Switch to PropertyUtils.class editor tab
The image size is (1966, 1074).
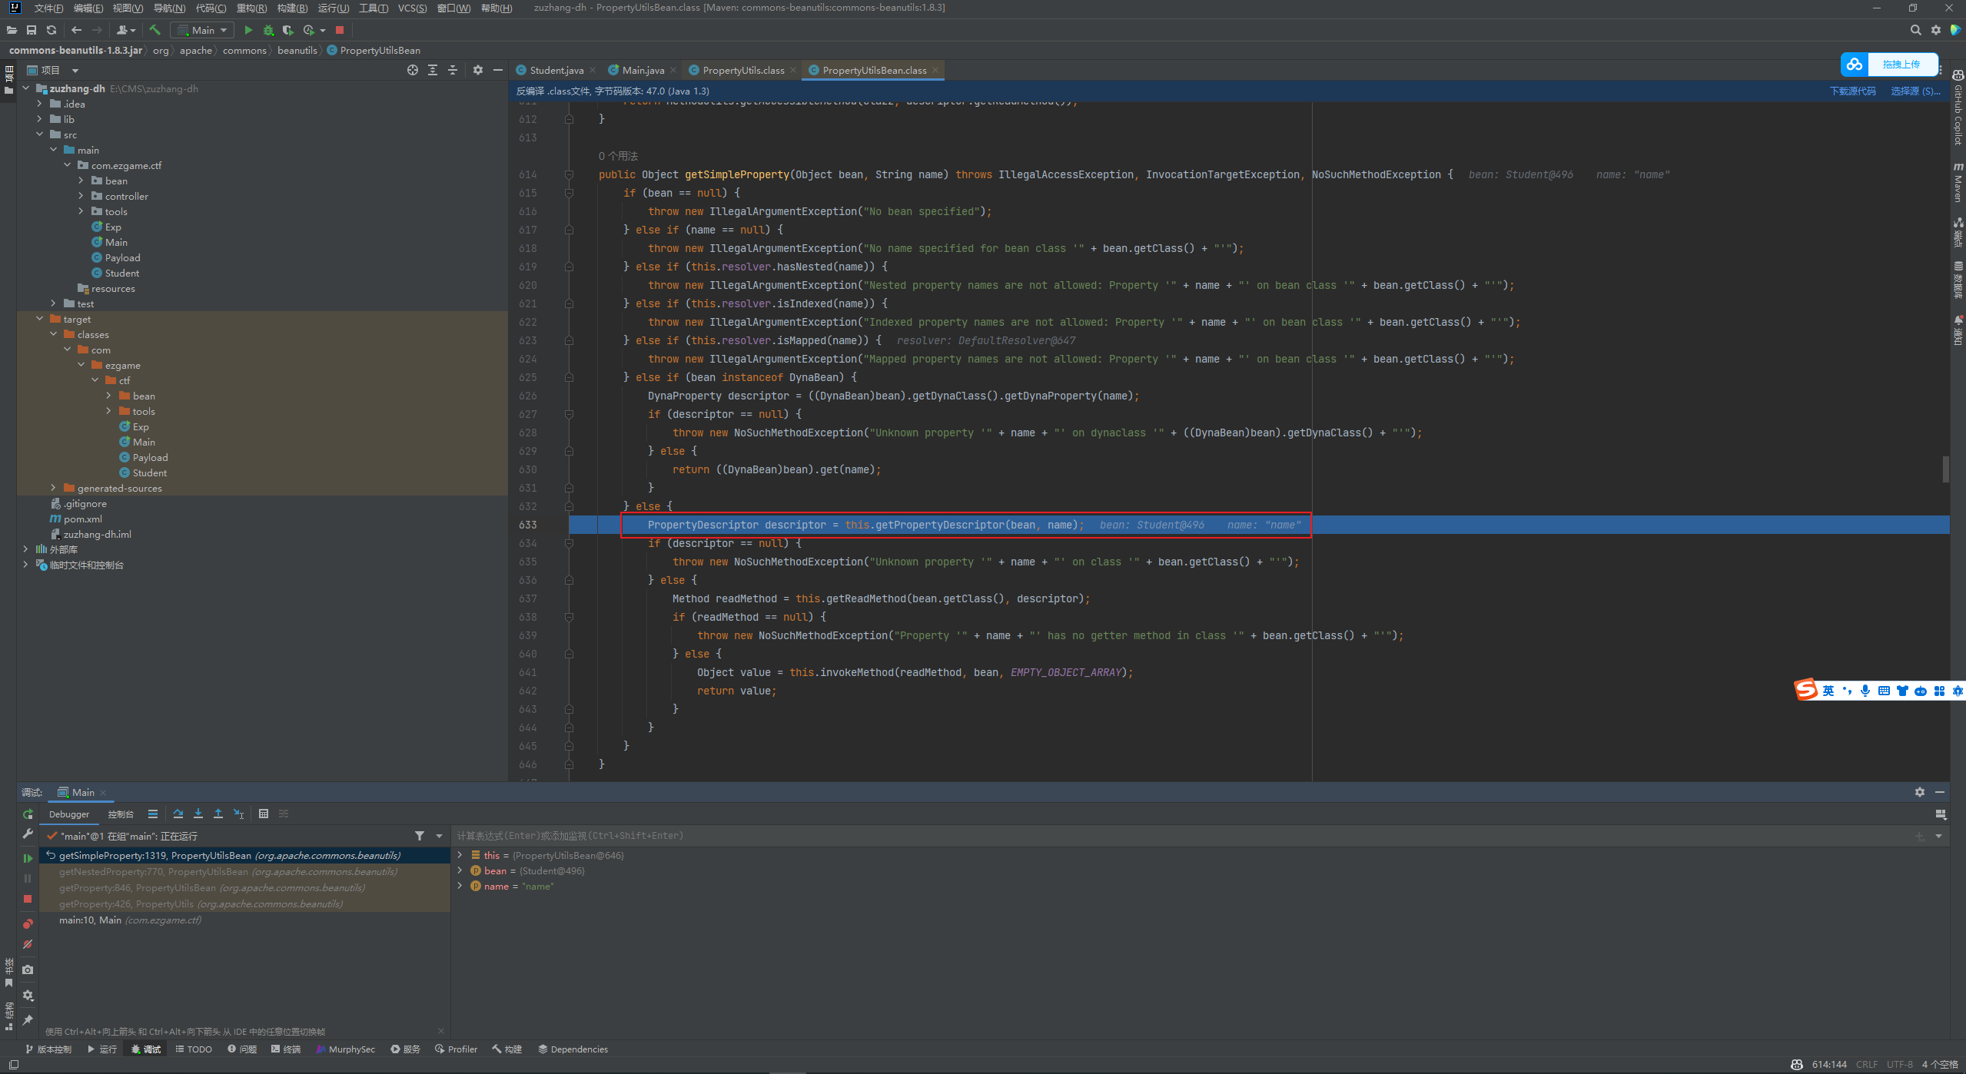pos(743,70)
